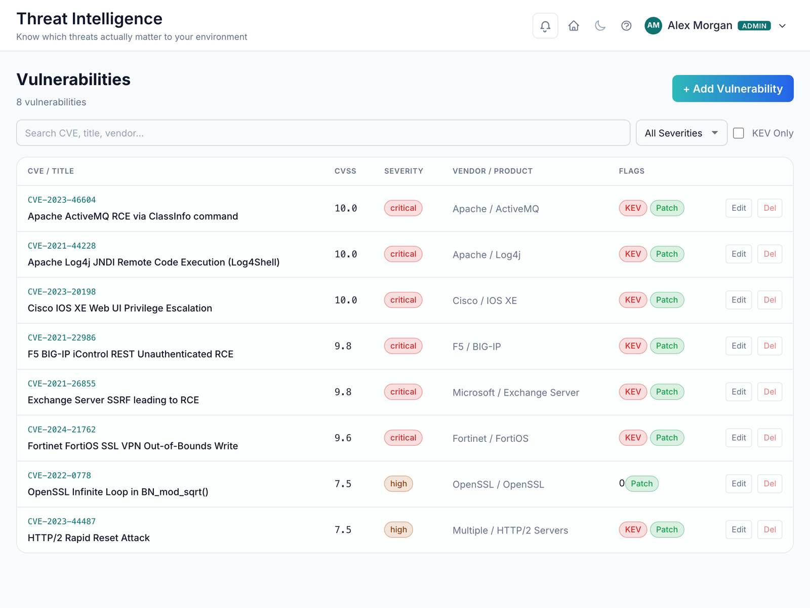Open the All Severities dropdown

(681, 133)
